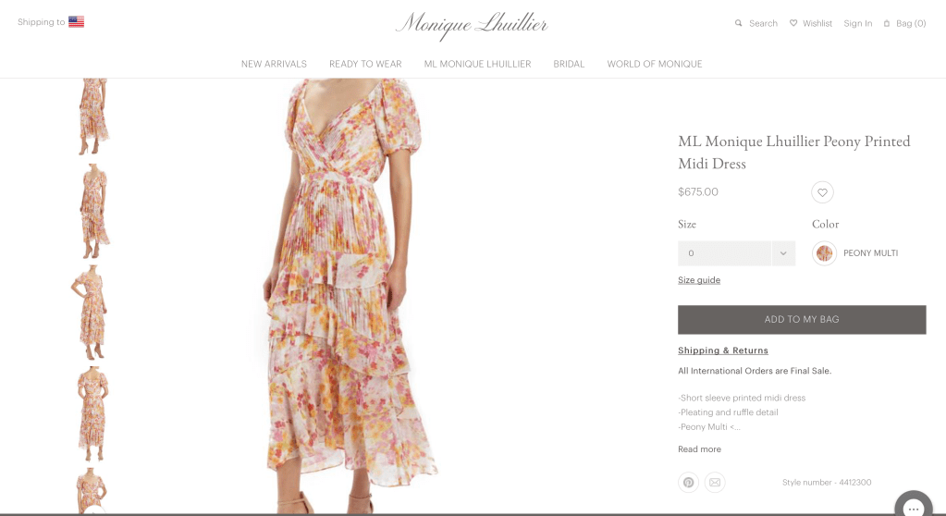Open the shopping bag icon
Viewport: 946px width, 516px height.
tap(886, 23)
